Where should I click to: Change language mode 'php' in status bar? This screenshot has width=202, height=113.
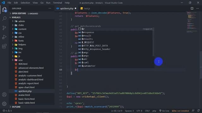[x=154, y=111]
